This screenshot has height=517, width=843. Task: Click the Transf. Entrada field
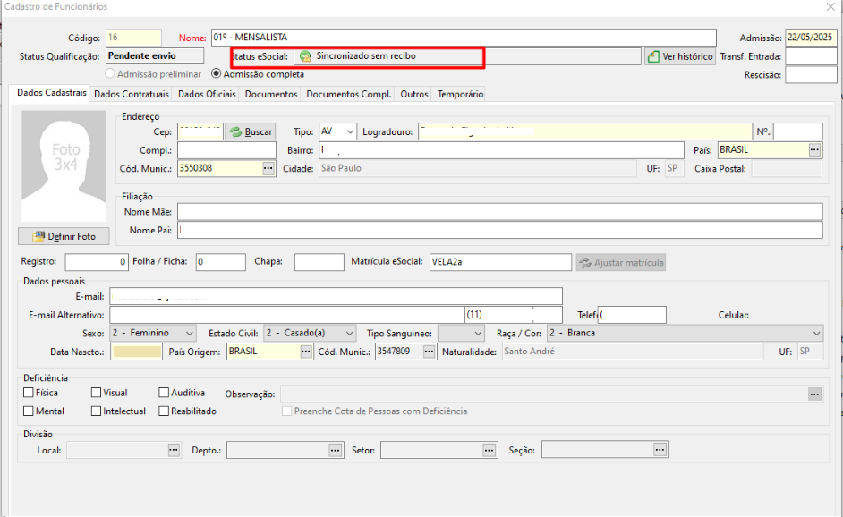[811, 56]
